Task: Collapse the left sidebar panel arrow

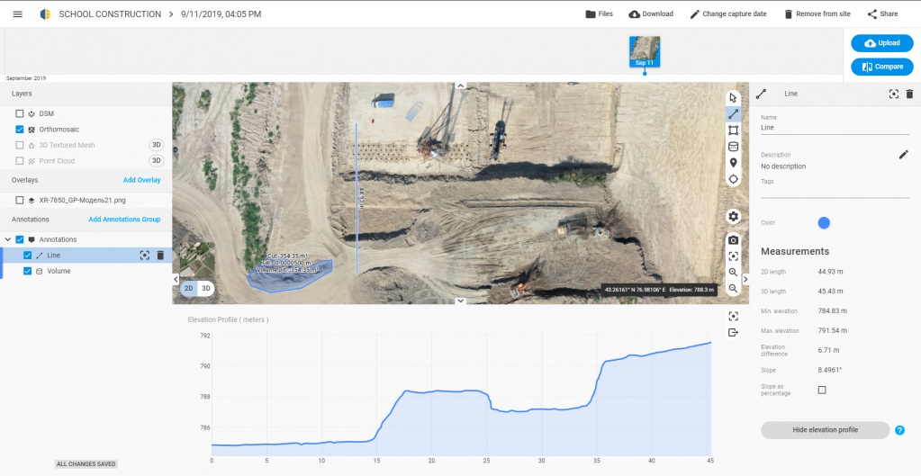Action: pos(176,280)
